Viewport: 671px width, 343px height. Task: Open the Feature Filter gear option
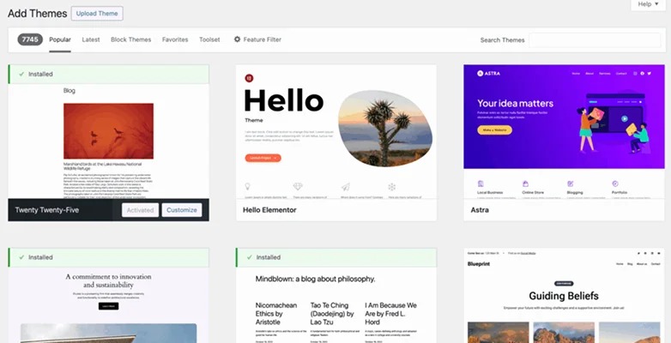coord(257,39)
